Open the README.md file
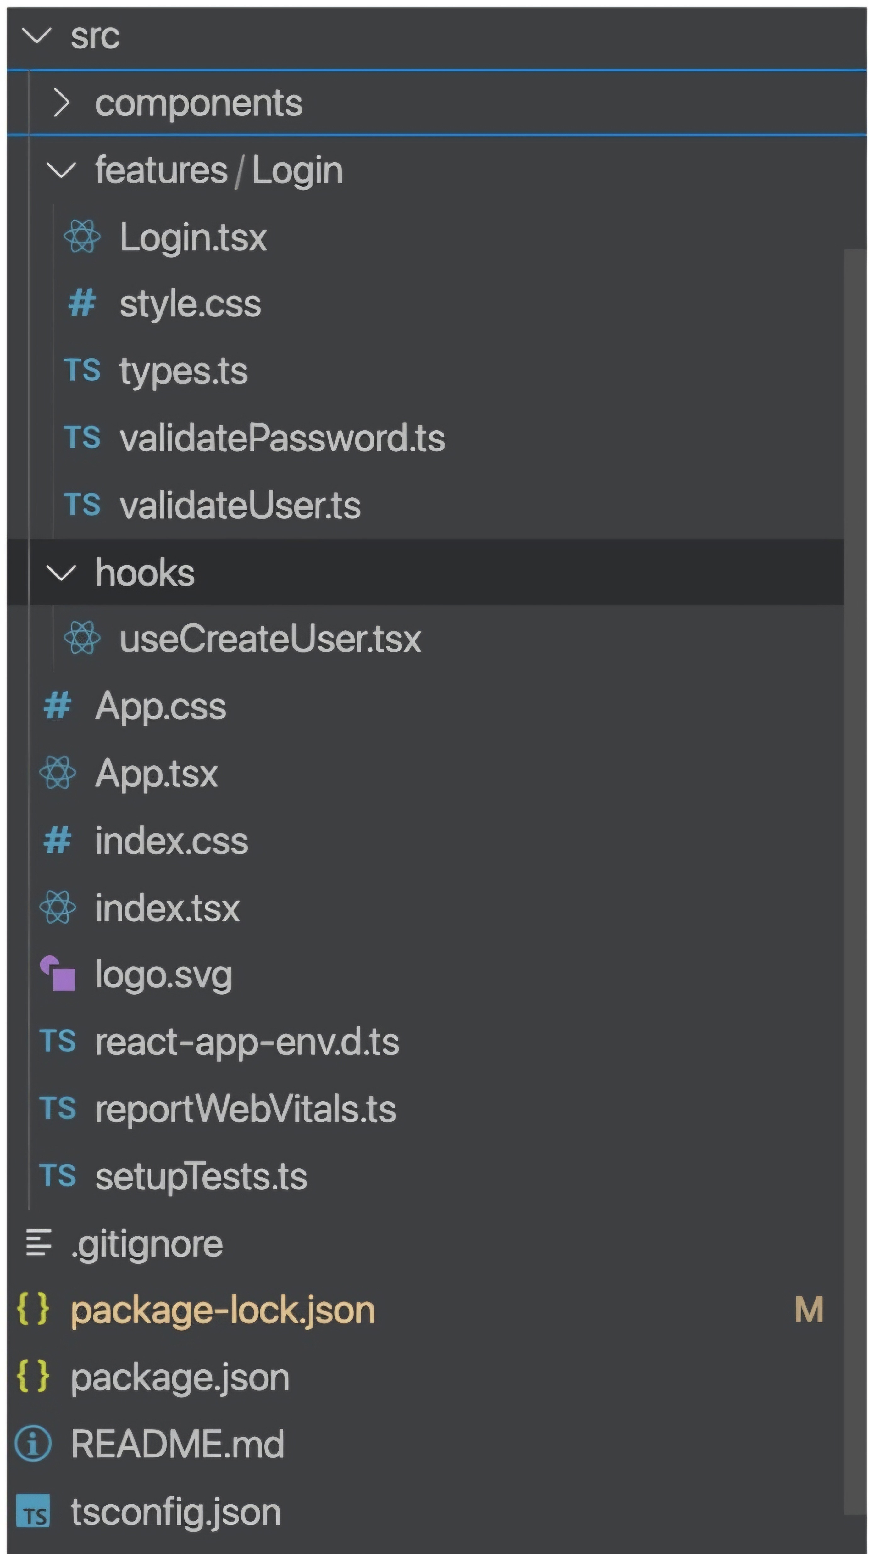The image size is (869, 1554). click(177, 1444)
